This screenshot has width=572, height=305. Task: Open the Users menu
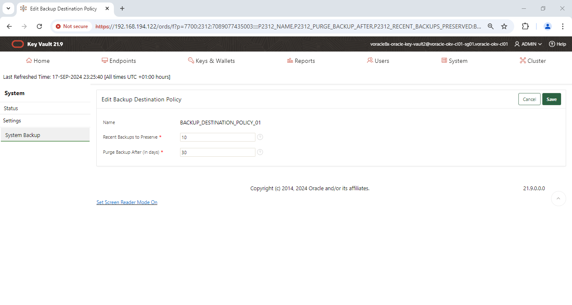click(378, 61)
